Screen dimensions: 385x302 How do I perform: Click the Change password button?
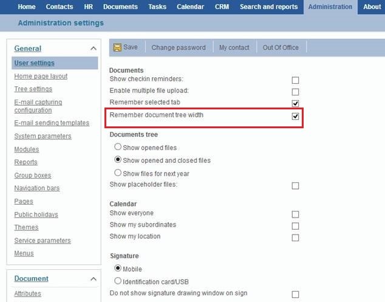coord(179,47)
